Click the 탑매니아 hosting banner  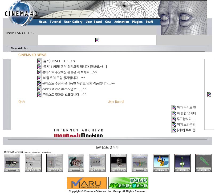[x=128, y=183]
